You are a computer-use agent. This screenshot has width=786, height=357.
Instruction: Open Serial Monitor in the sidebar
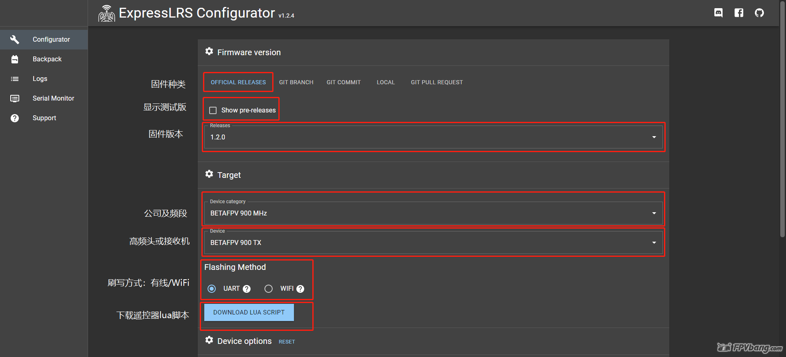coord(44,99)
